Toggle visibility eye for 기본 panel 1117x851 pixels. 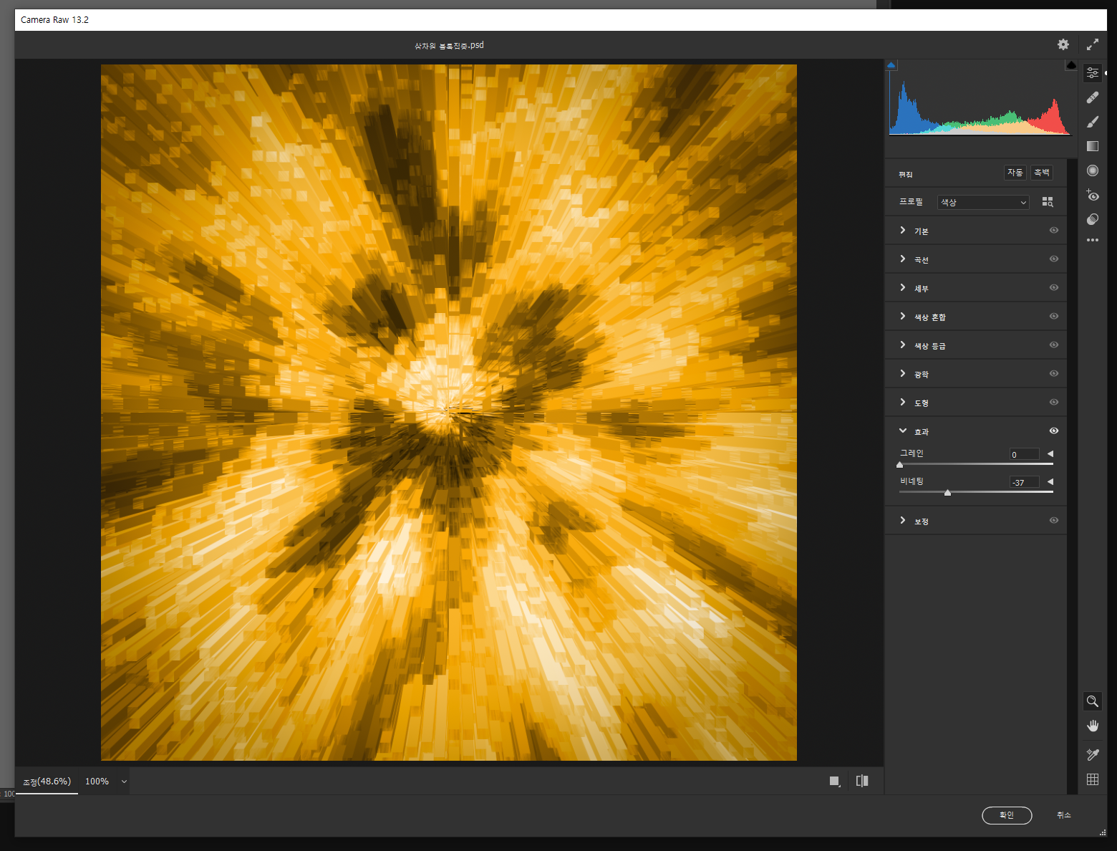coord(1054,230)
